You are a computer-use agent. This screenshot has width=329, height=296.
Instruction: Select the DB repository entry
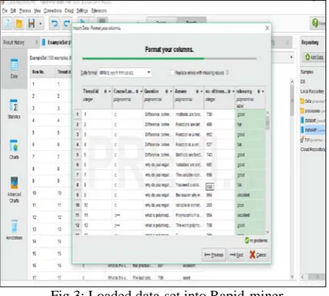[303, 82]
